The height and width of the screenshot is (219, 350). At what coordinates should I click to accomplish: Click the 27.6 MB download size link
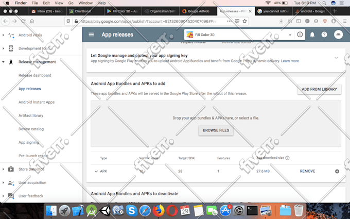(x=263, y=171)
